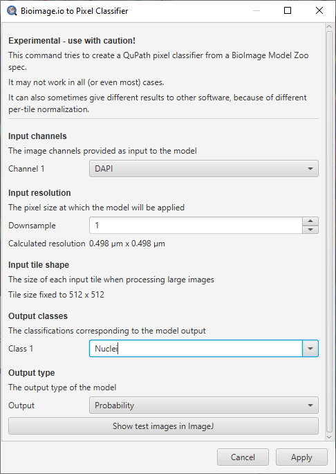
Task: Open the Channel 1 DAPI dropdown
Action: [204, 169]
